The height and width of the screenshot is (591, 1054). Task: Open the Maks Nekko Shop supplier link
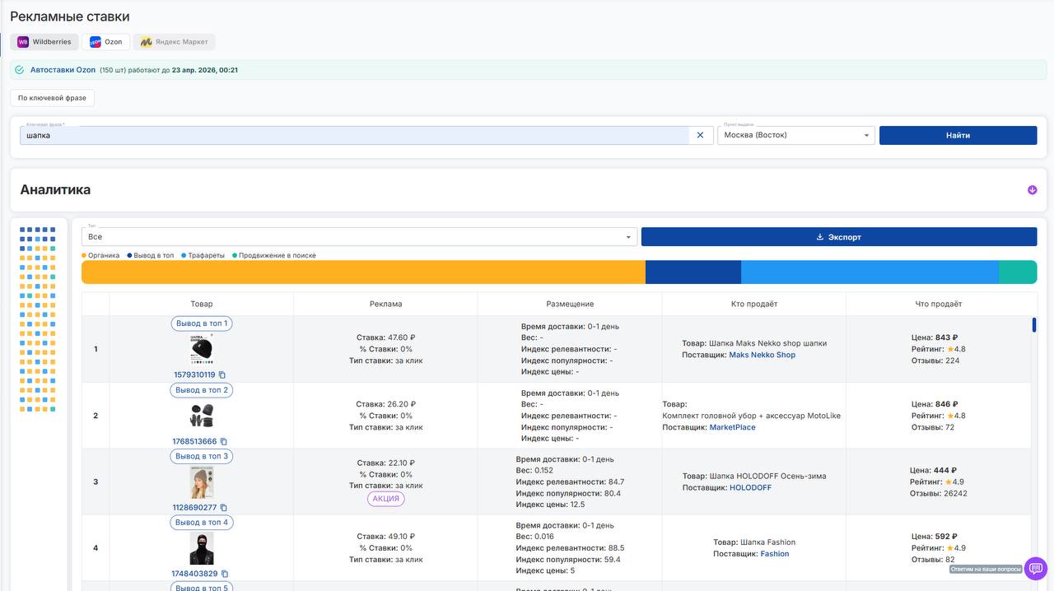tap(762, 356)
